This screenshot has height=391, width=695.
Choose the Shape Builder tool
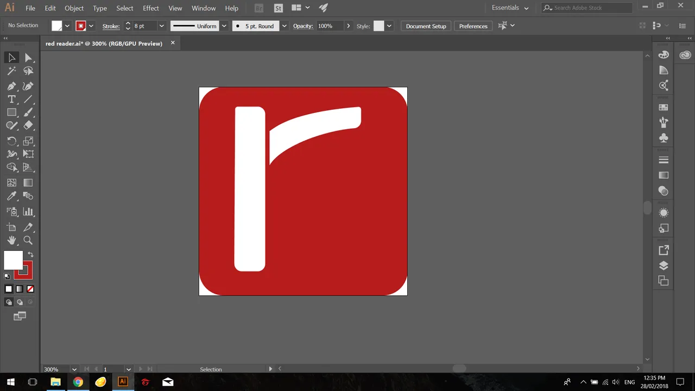(x=11, y=168)
